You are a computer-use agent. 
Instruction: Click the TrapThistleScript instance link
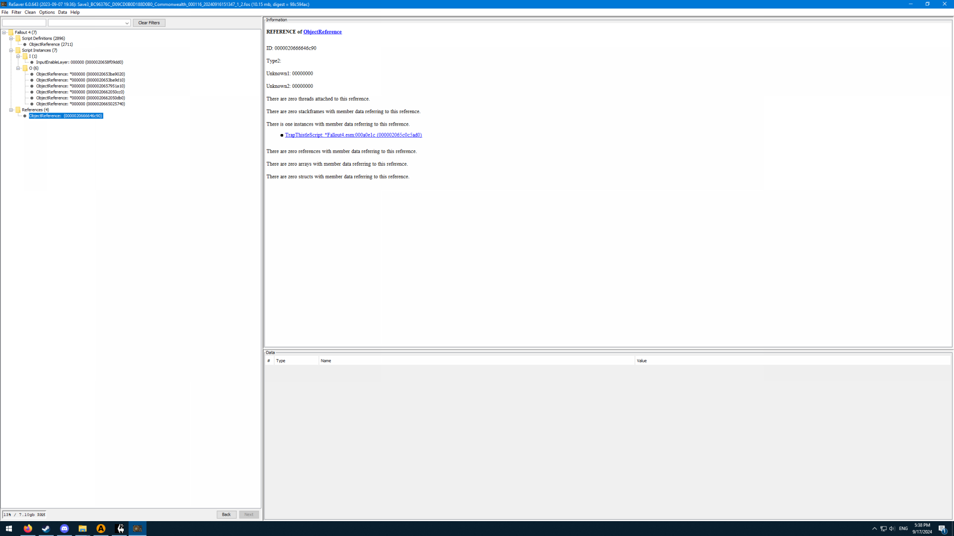(353, 135)
